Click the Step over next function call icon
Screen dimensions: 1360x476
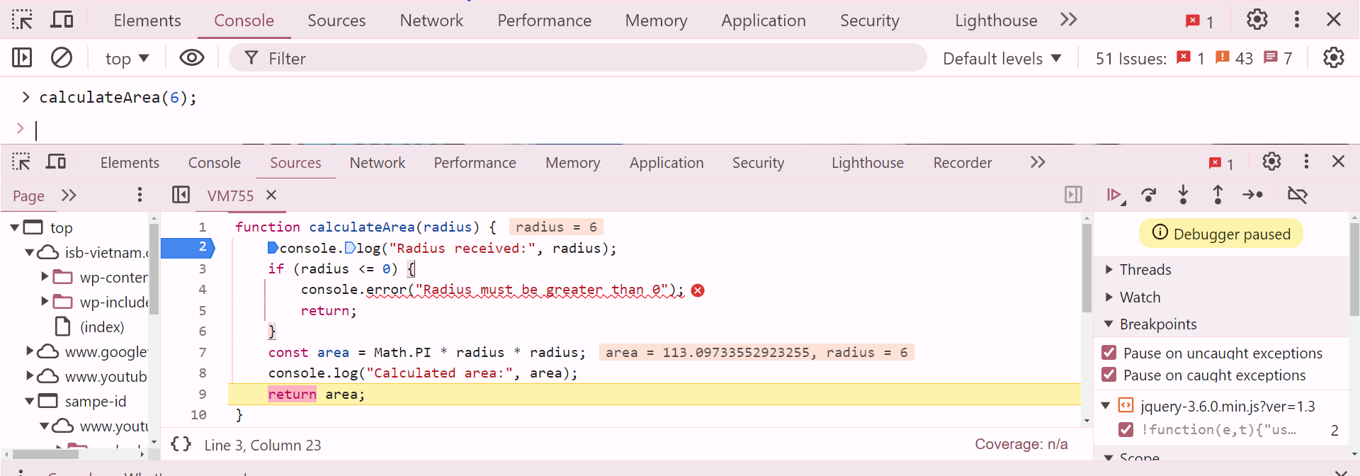click(1149, 195)
